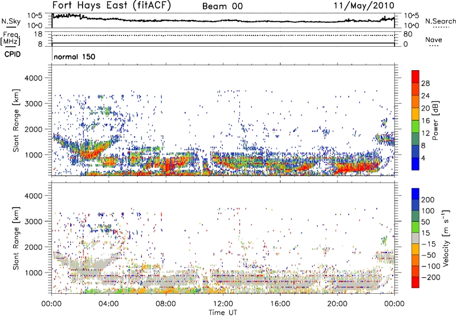The height and width of the screenshot is (316, 456).
Task: Click the '20:00' time tick label
Action: (337, 304)
